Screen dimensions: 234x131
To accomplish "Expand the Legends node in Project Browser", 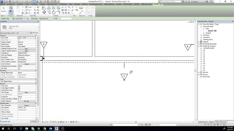I will pyautogui.click(x=199, y=42).
